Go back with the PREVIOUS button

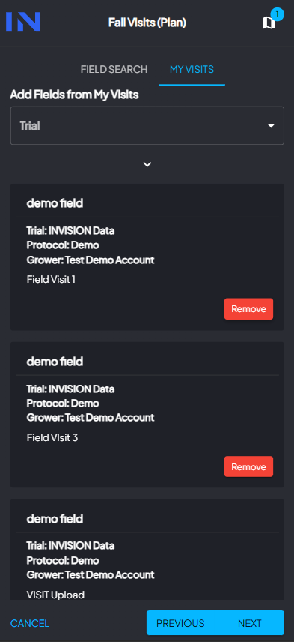tap(180, 623)
